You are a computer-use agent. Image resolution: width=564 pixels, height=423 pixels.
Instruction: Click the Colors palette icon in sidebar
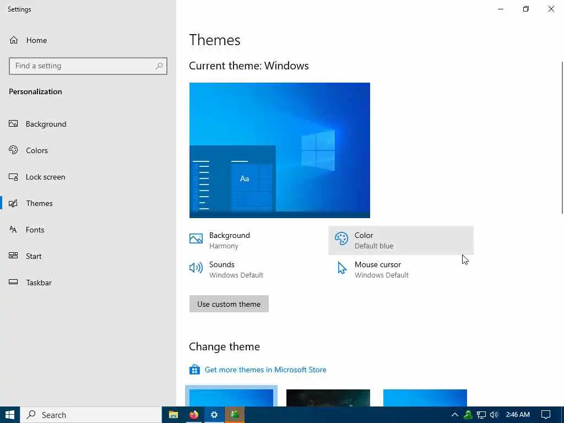13,150
